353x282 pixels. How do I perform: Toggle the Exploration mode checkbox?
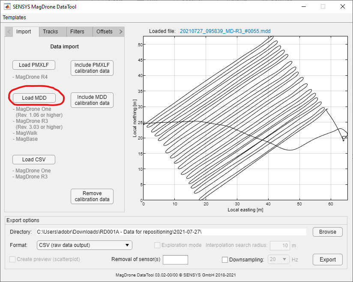157,245
